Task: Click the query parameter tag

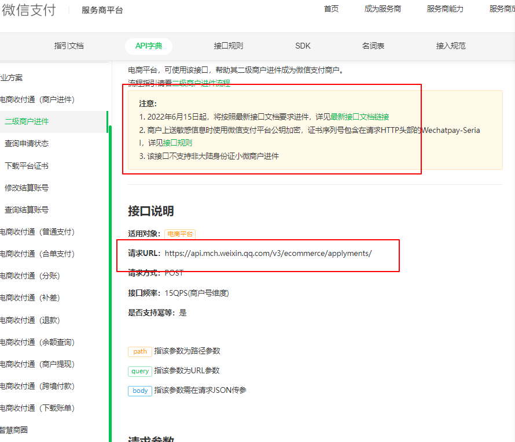Action: pyautogui.click(x=140, y=371)
